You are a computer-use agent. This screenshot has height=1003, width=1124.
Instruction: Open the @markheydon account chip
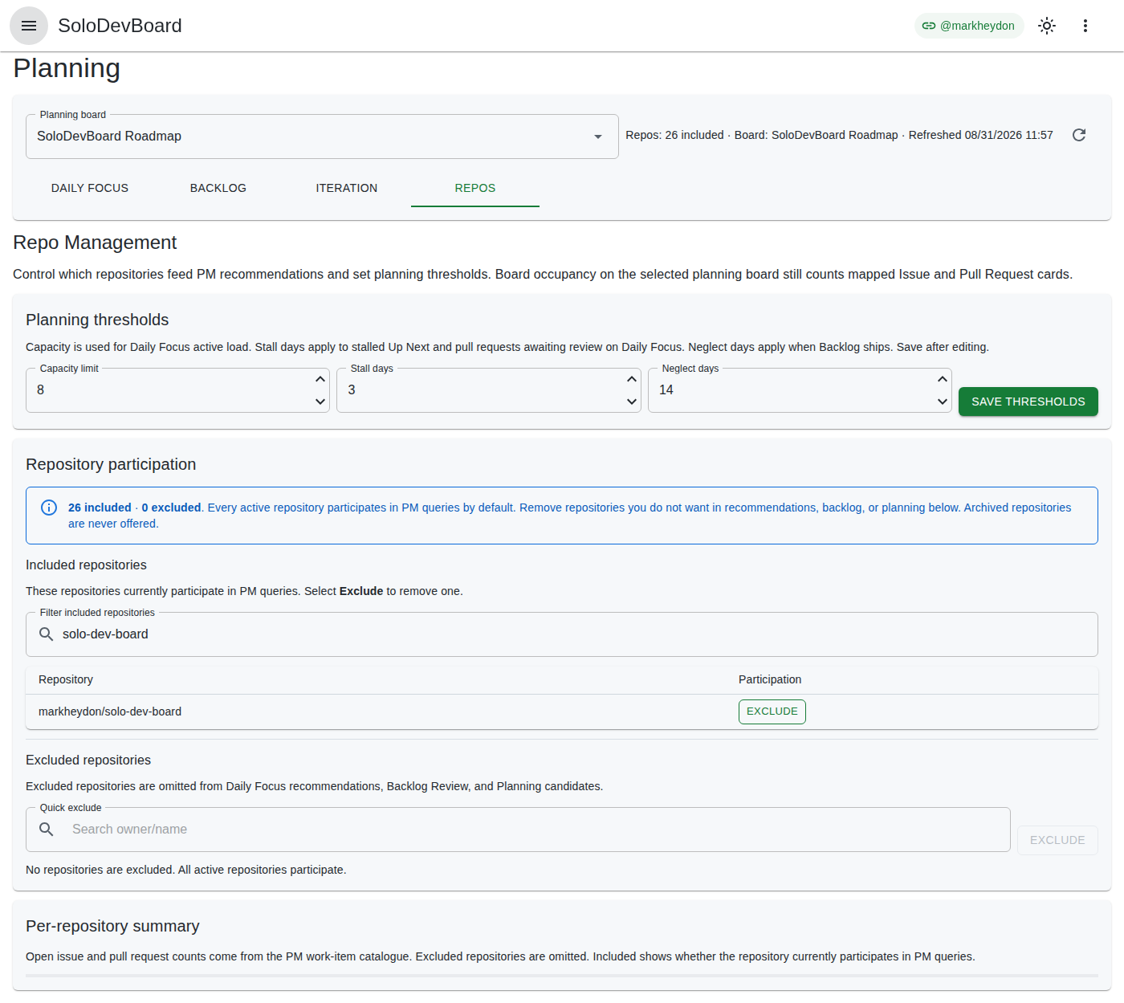(969, 26)
